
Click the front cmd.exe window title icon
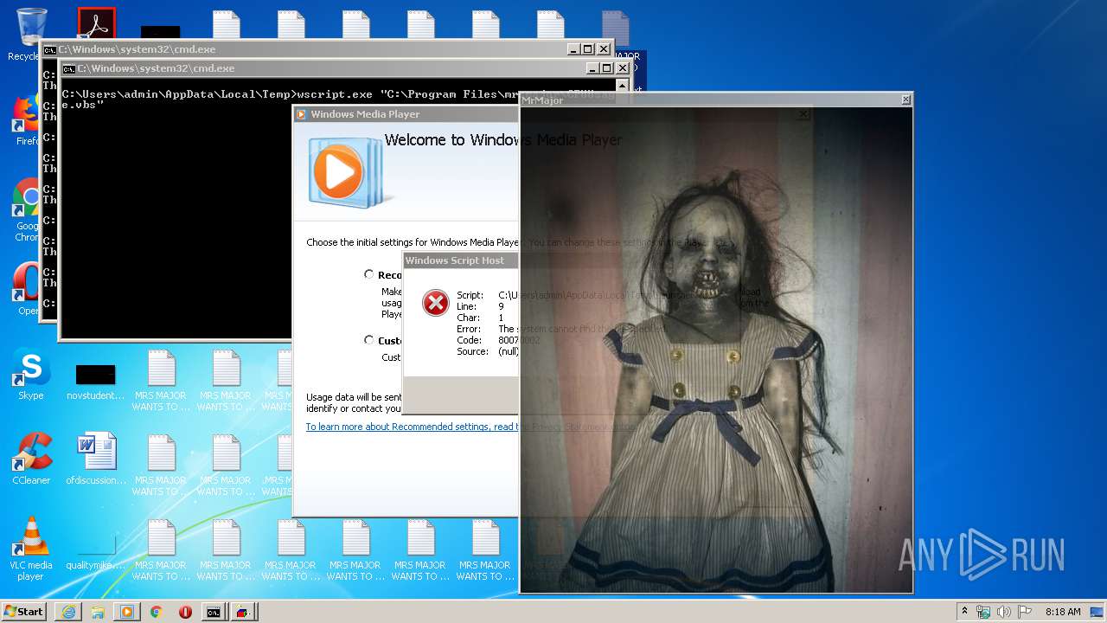[x=68, y=68]
